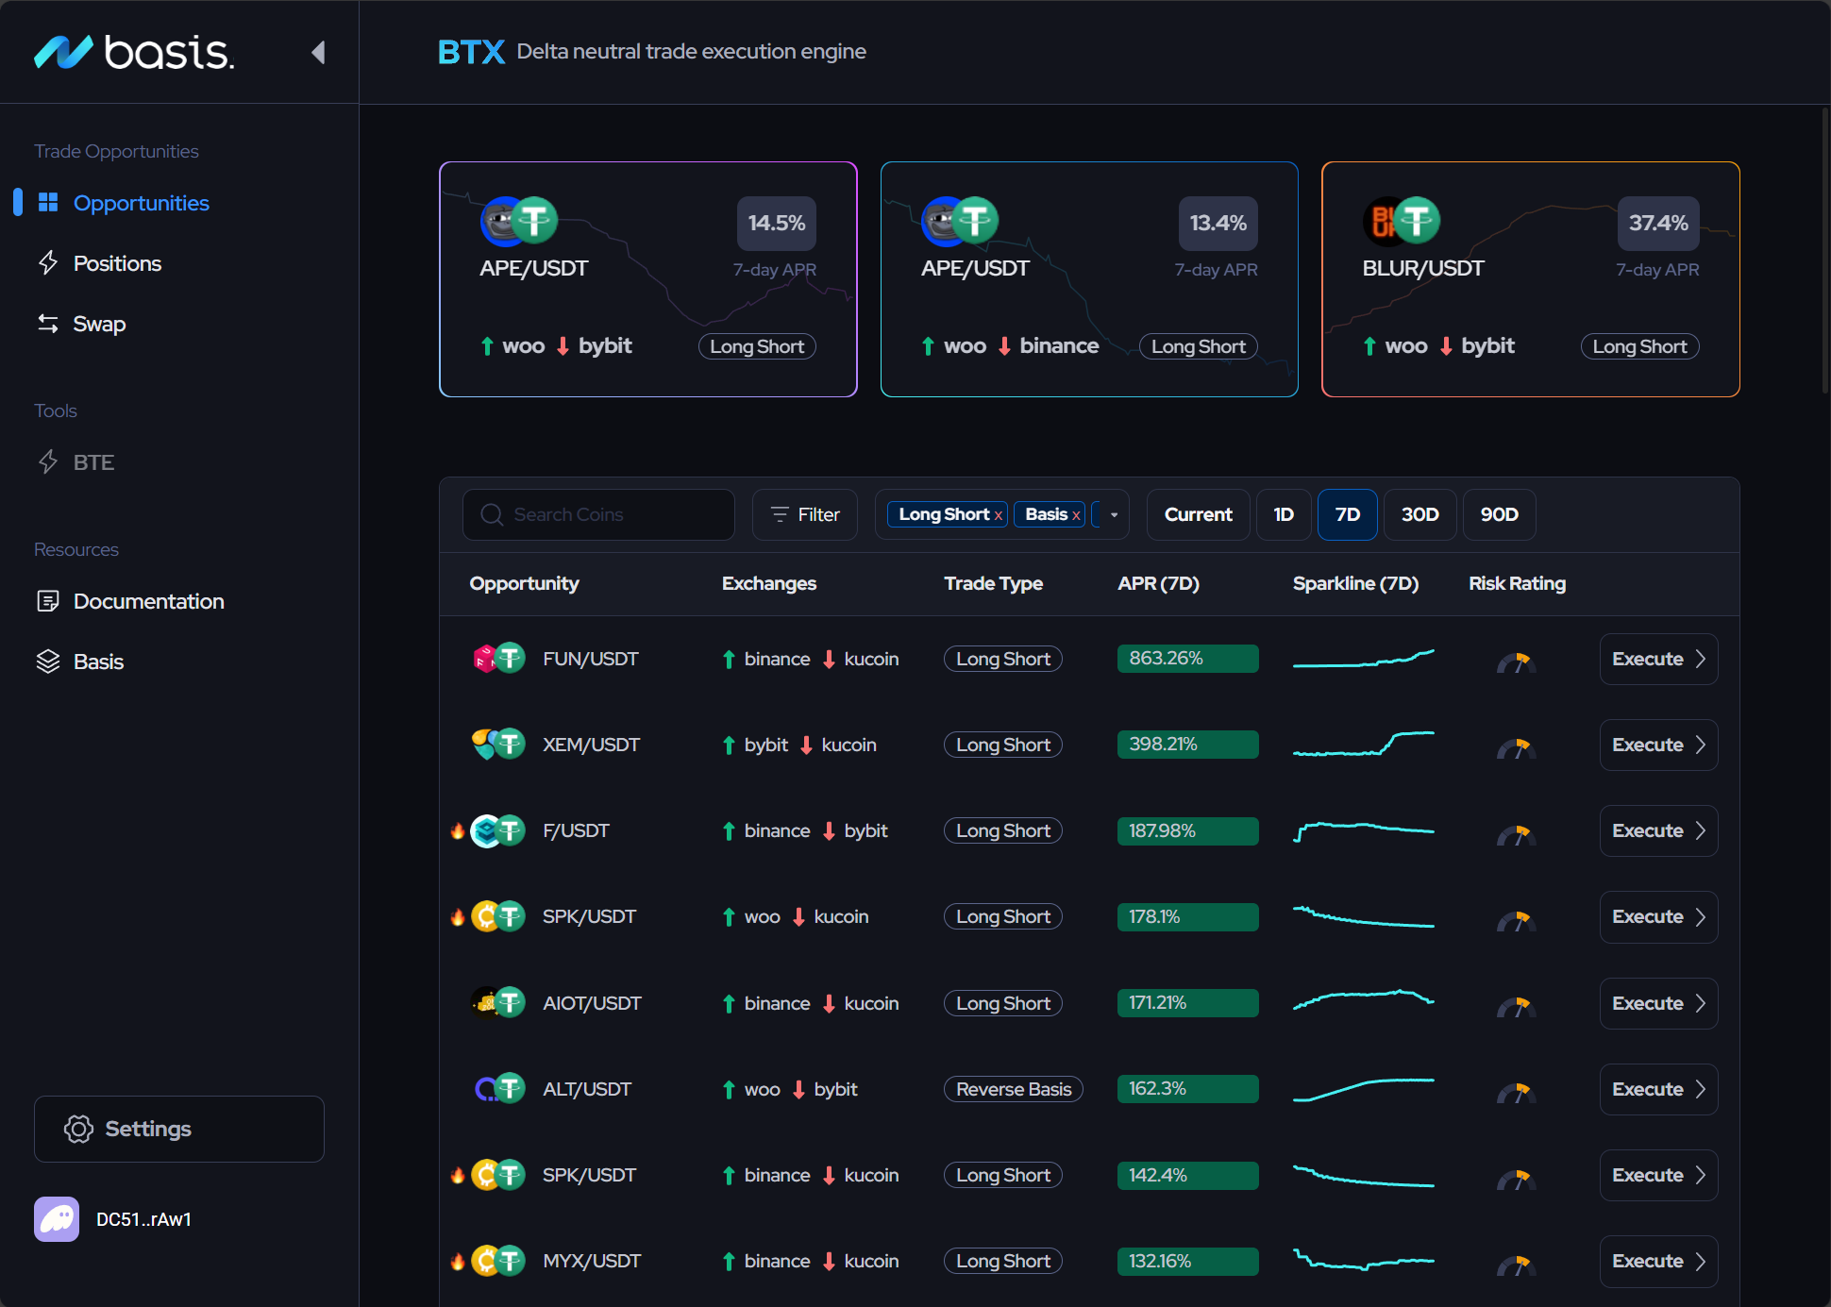Expand the trade type tags dropdown
Screen dimensions: 1831x1307
click(x=1115, y=515)
